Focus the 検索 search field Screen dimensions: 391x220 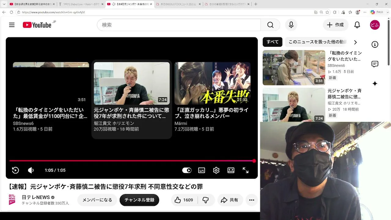179,25
